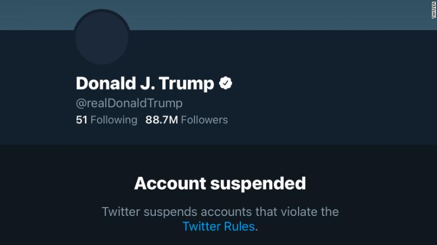The image size is (437, 245).
Task: Click the 88.7M follower count number
Action: (162, 120)
